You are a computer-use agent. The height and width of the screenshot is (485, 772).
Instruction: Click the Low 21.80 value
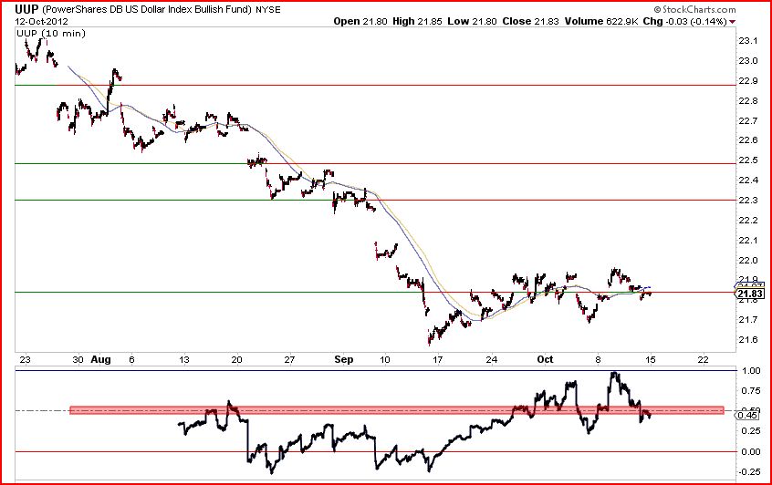point(472,21)
